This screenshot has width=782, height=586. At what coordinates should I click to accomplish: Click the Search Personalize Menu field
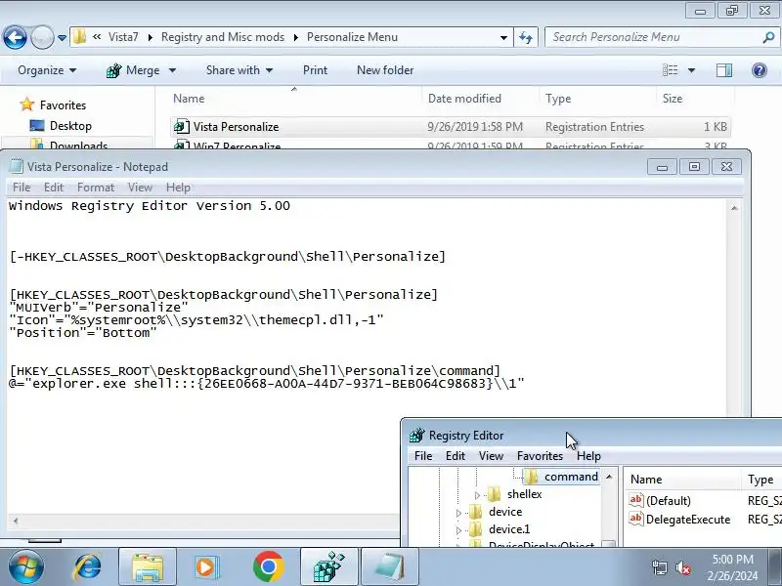pos(654,37)
